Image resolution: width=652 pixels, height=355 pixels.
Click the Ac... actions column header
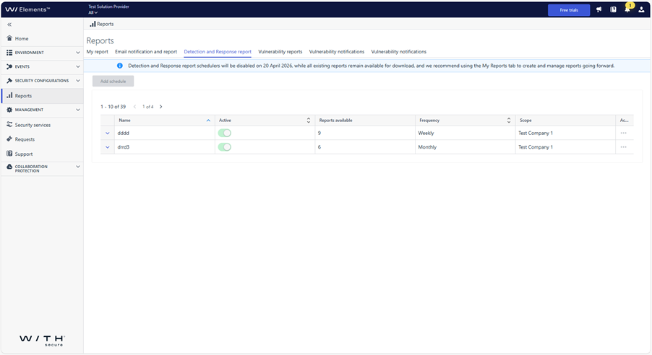[624, 120]
